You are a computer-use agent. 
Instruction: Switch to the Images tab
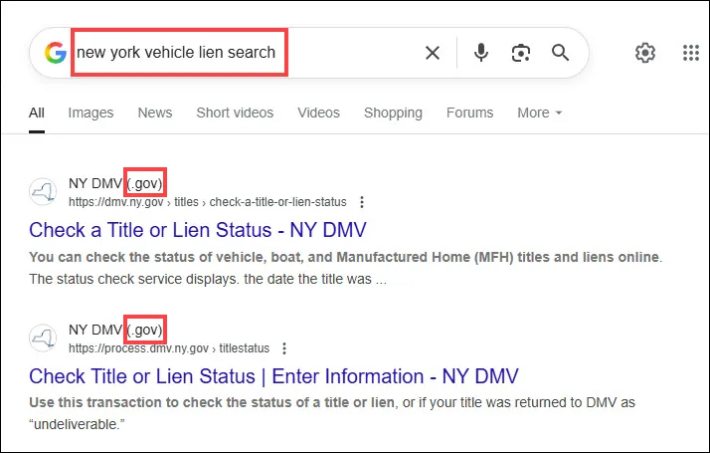coord(90,113)
